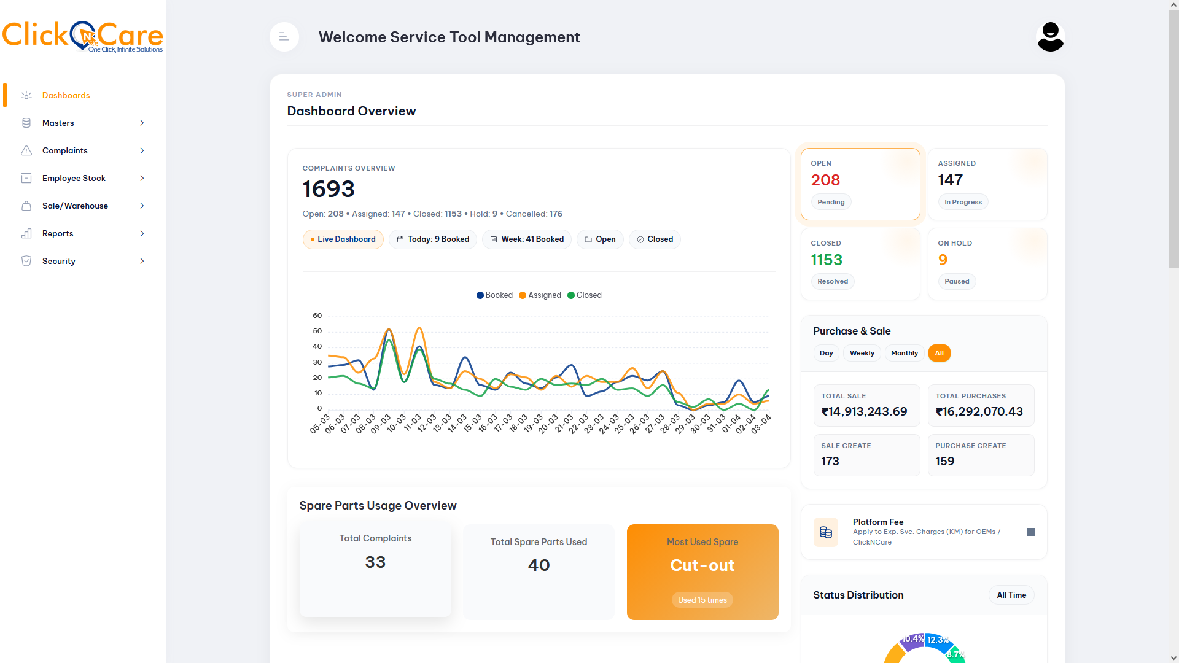
Task: Click the Open complaints filter chip
Action: pos(600,239)
